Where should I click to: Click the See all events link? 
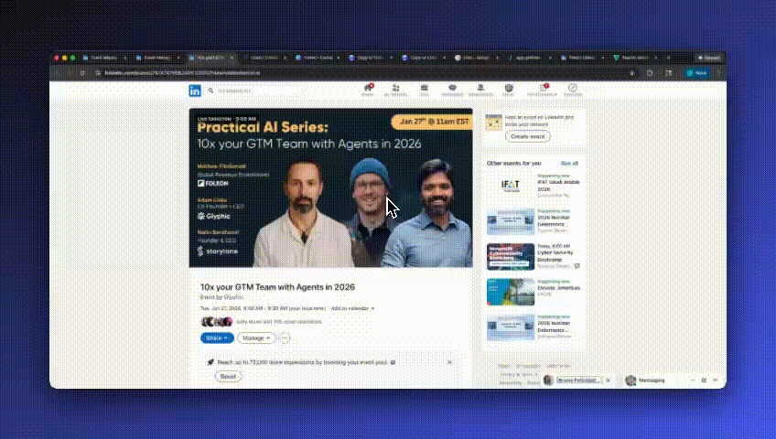pos(569,163)
